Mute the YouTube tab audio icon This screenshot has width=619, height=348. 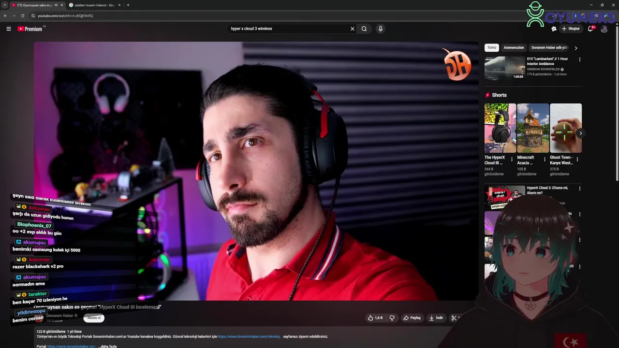pyautogui.click(x=56, y=5)
